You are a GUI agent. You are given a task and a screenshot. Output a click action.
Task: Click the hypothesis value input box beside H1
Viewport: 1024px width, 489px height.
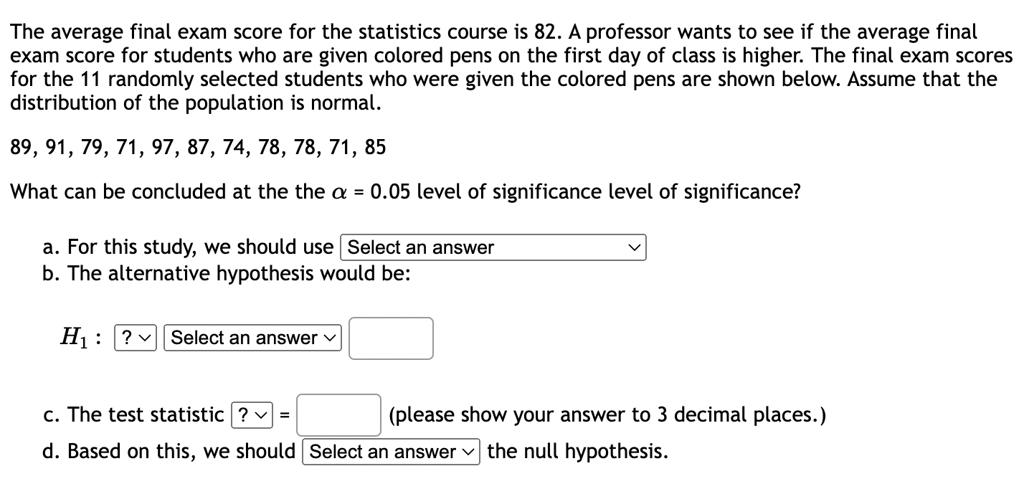click(391, 338)
